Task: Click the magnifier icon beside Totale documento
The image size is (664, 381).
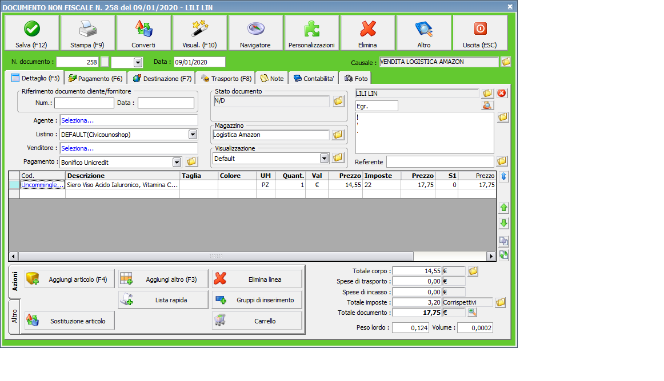Action: (x=472, y=313)
